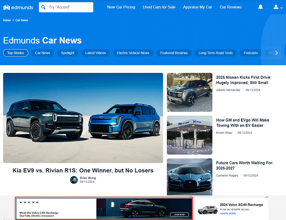Open the notifications bell

[261, 7]
